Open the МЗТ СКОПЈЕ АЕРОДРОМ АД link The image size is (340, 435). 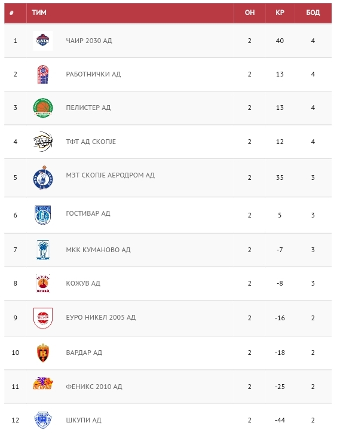111,175
